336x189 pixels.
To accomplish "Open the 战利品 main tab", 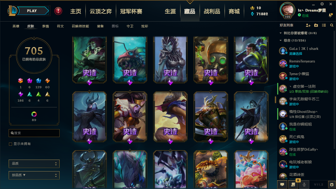I will 212,11.
